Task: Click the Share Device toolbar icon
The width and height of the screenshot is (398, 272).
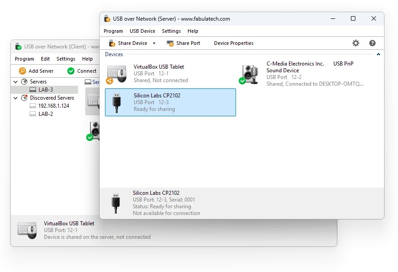Action: pyautogui.click(x=112, y=43)
